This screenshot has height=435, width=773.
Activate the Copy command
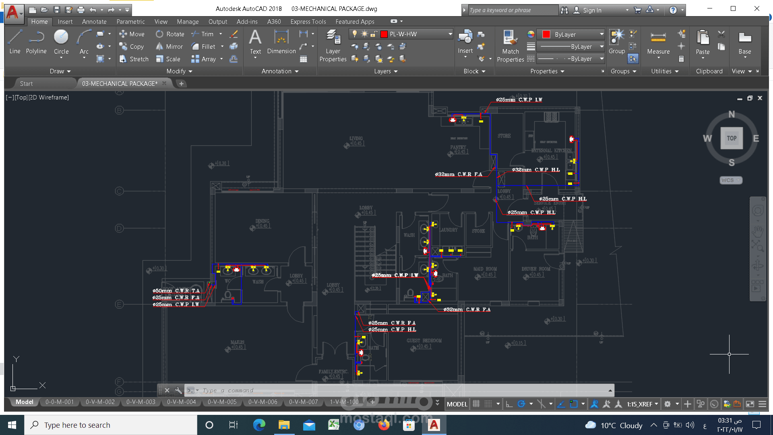coord(132,47)
